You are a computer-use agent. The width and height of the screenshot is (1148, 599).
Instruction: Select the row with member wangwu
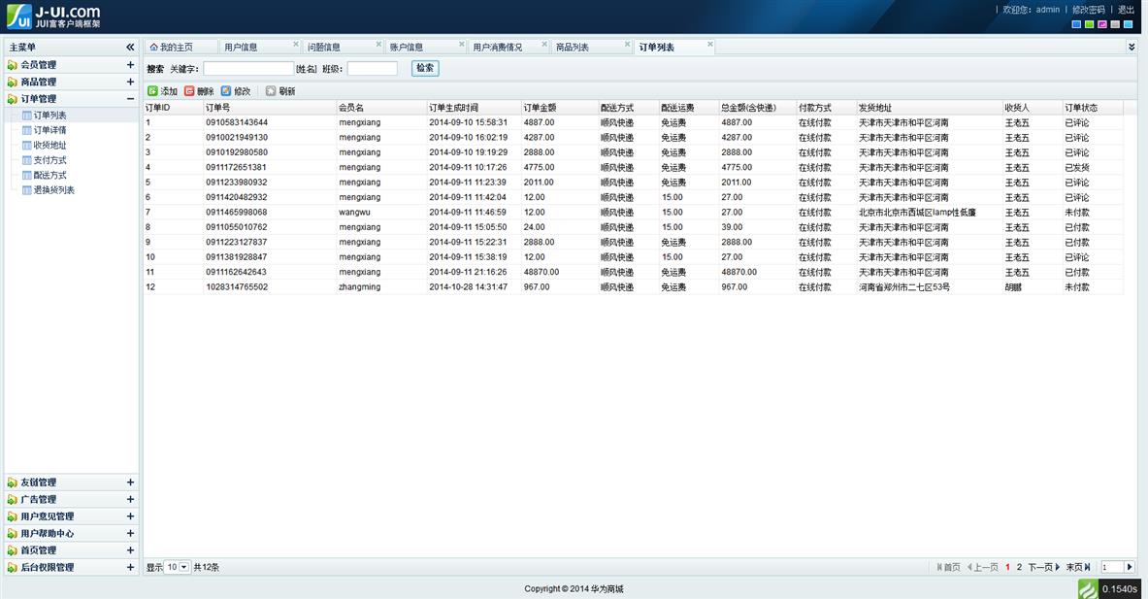click(634, 213)
